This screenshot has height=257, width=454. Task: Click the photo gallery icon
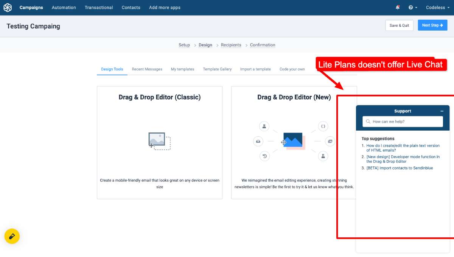[x=330, y=141]
